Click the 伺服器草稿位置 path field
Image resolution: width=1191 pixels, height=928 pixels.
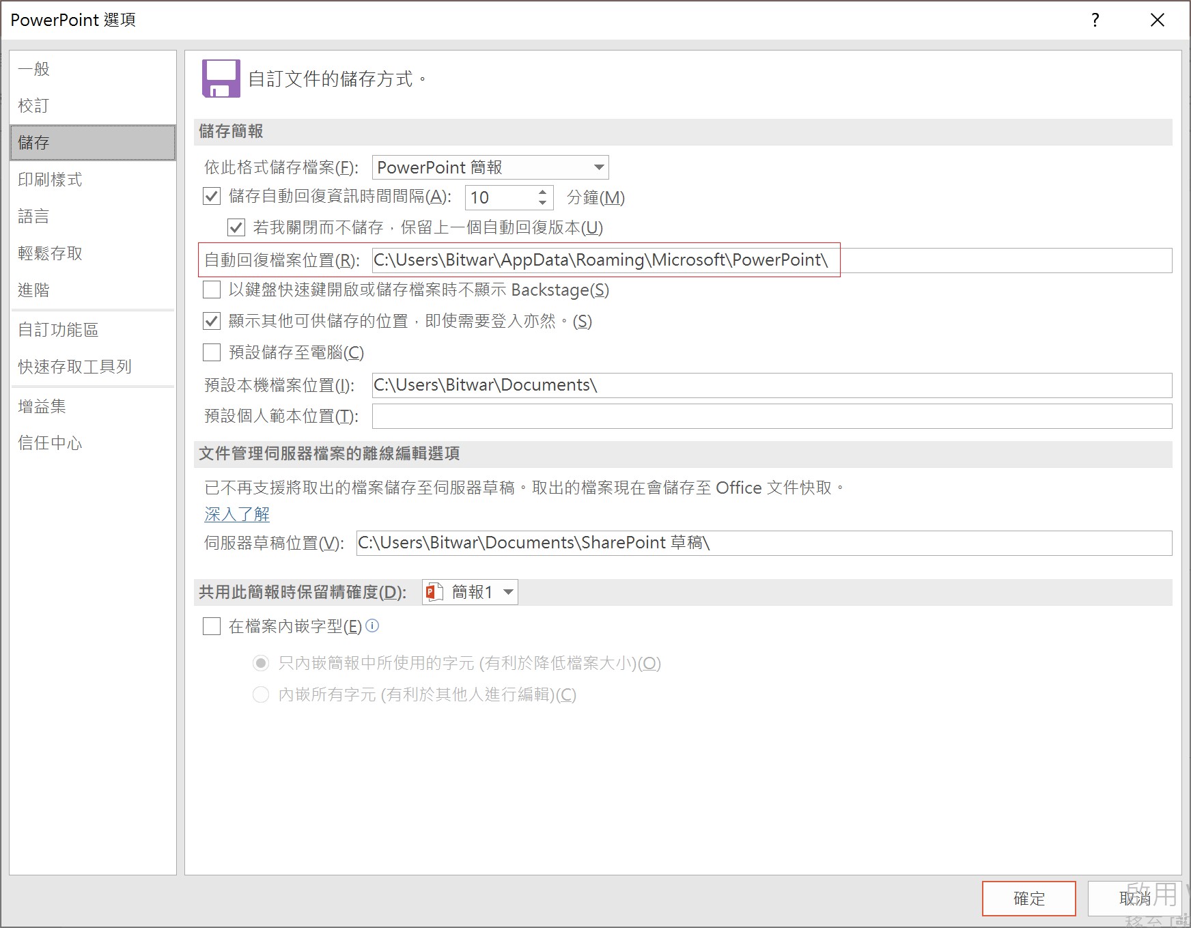tap(764, 543)
